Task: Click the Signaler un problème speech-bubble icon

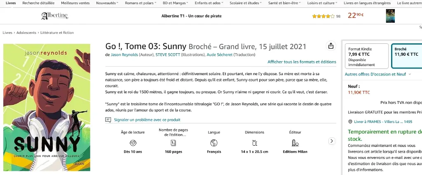Action: pyautogui.click(x=108, y=120)
